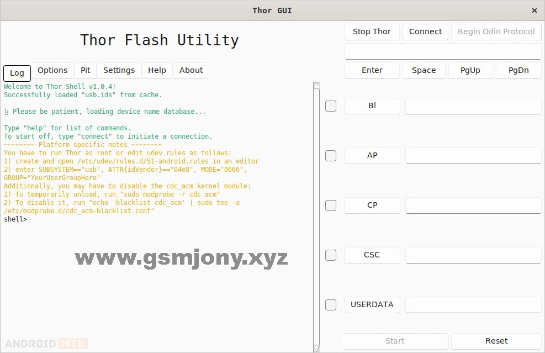
Task: Click the Stop Thor button
Action: click(372, 31)
